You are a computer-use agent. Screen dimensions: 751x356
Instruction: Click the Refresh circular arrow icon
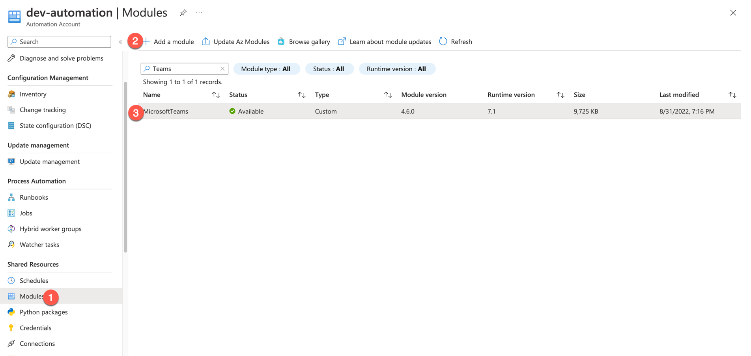pyautogui.click(x=443, y=41)
